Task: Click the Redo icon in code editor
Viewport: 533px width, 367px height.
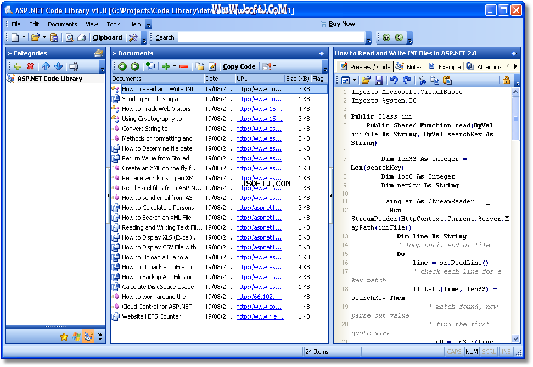Action: click(x=407, y=80)
